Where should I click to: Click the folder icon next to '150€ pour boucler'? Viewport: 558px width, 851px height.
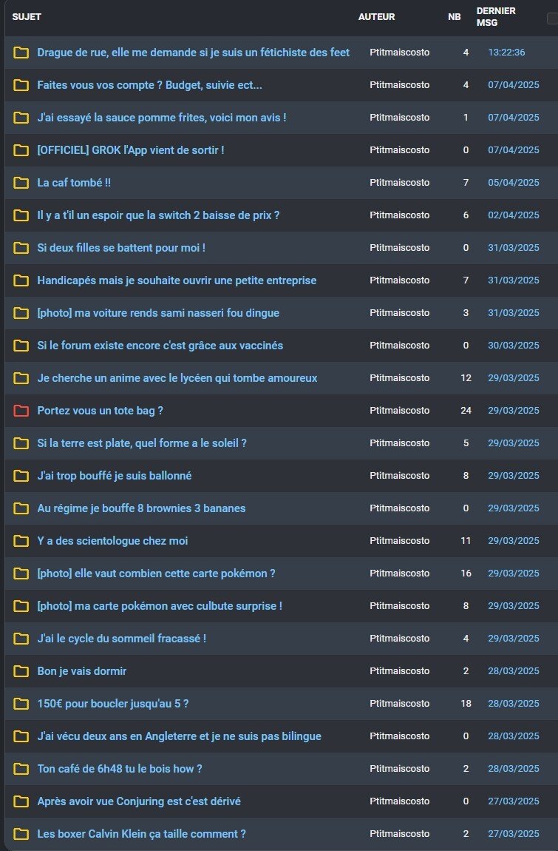[x=21, y=704]
